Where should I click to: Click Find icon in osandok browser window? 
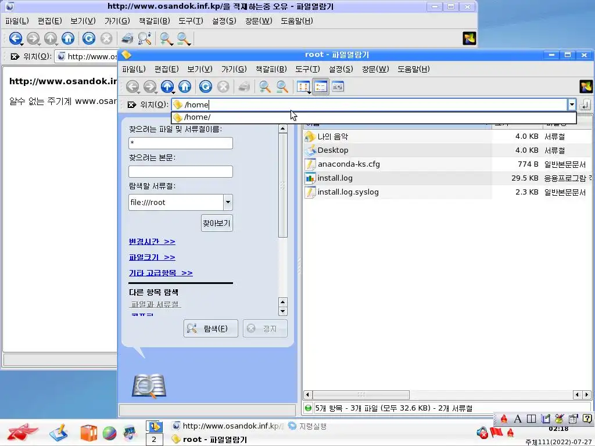click(x=145, y=38)
